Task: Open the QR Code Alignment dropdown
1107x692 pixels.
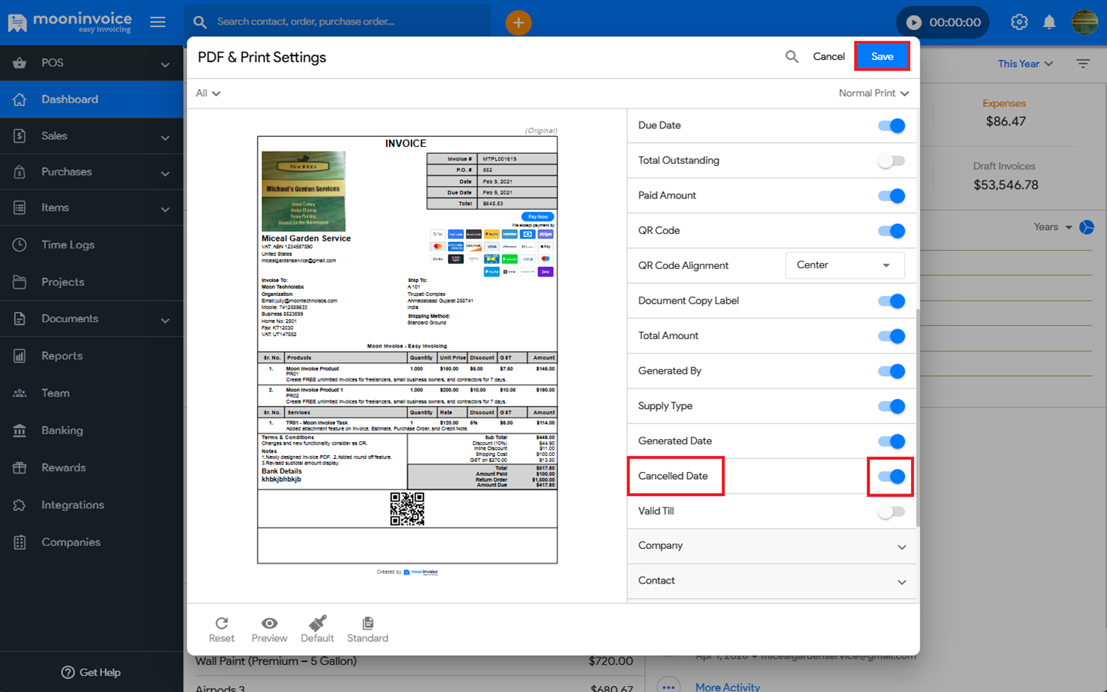Action: (844, 265)
